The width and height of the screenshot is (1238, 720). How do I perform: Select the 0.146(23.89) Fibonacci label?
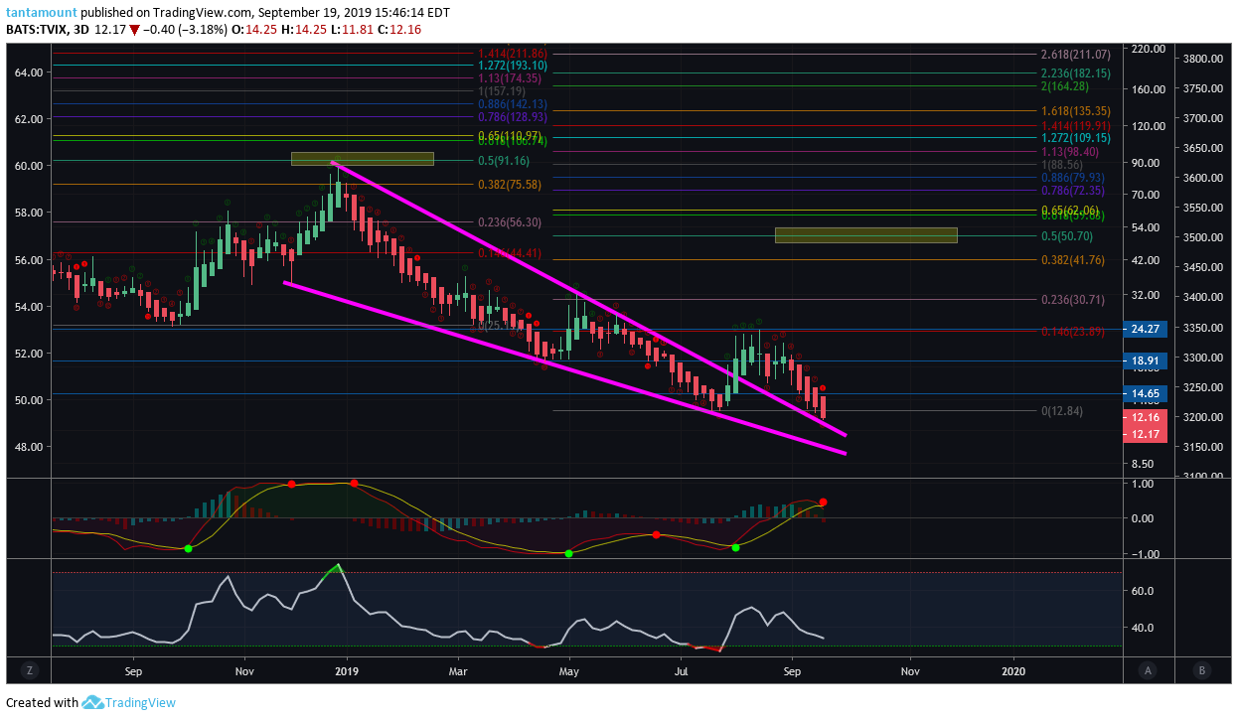point(1073,332)
